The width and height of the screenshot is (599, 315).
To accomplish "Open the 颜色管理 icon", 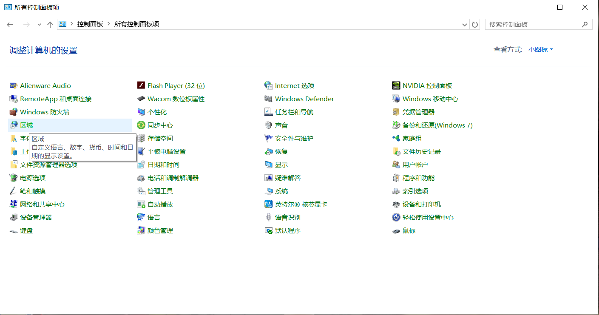I will point(141,230).
